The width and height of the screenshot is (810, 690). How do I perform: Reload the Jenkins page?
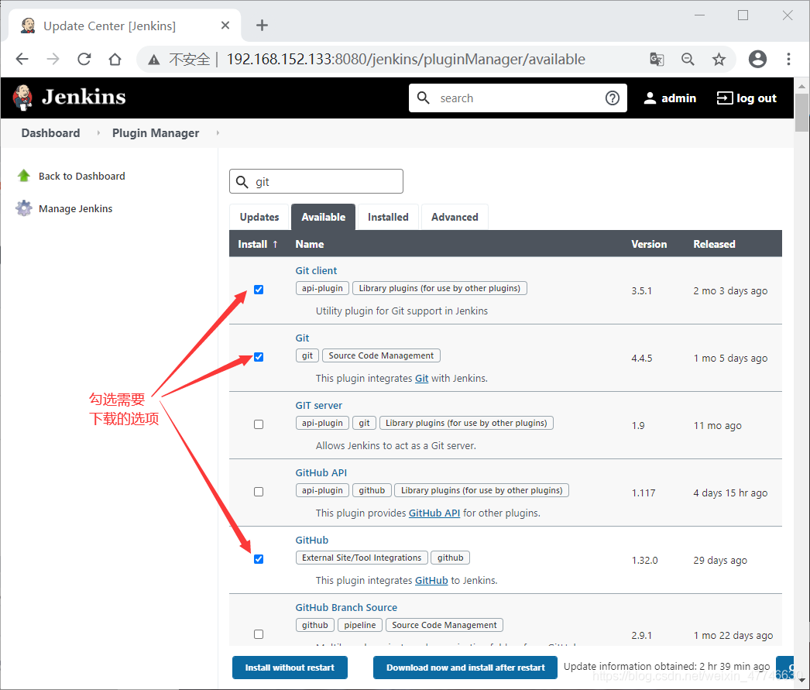[84, 59]
